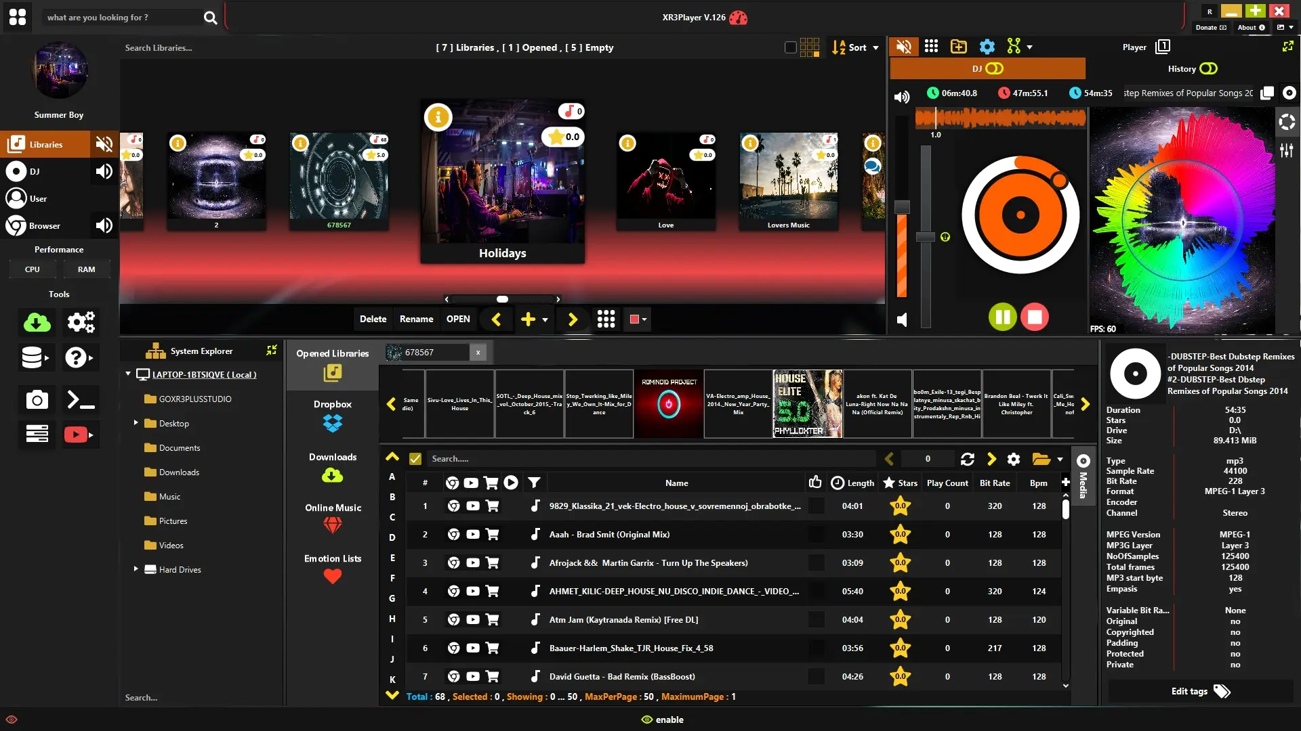Click the Edit tags icon
1301x731 pixels.
pyautogui.click(x=1221, y=691)
